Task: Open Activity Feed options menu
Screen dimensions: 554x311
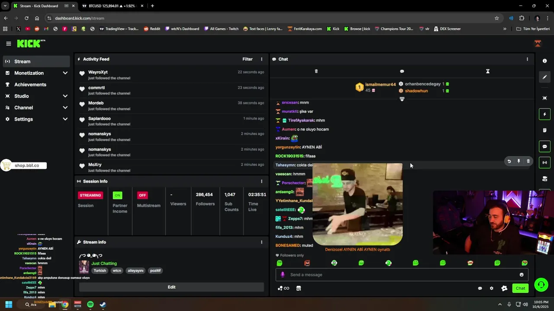Action: [x=261, y=59]
